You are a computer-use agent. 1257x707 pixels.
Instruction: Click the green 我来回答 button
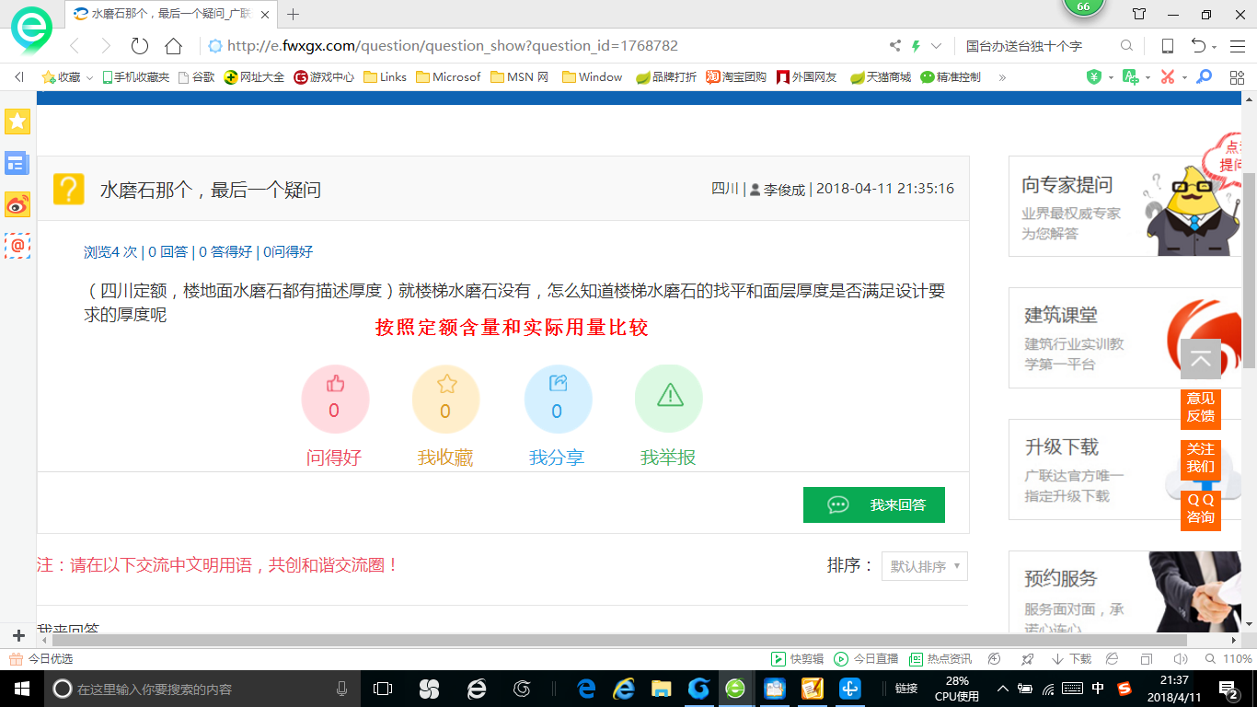[874, 504]
